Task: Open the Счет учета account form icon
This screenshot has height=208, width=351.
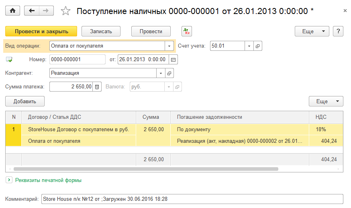Action: tap(257, 46)
